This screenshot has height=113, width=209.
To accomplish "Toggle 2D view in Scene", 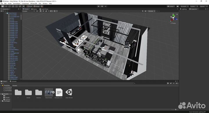I will (x=37, y=11).
